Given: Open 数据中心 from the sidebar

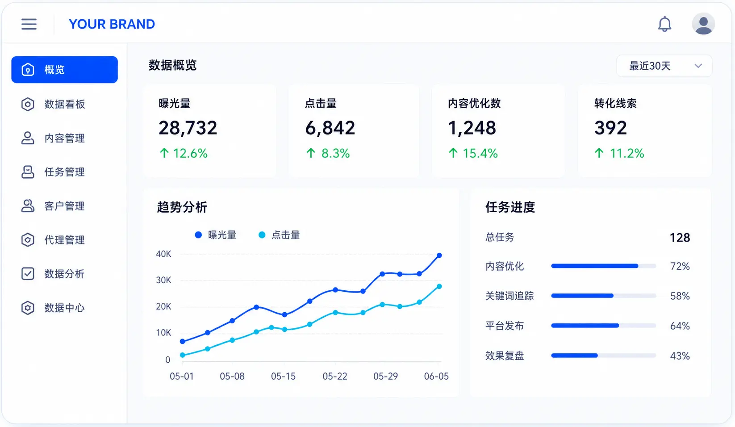Looking at the screenshot, I should click(x=65, y=308).
